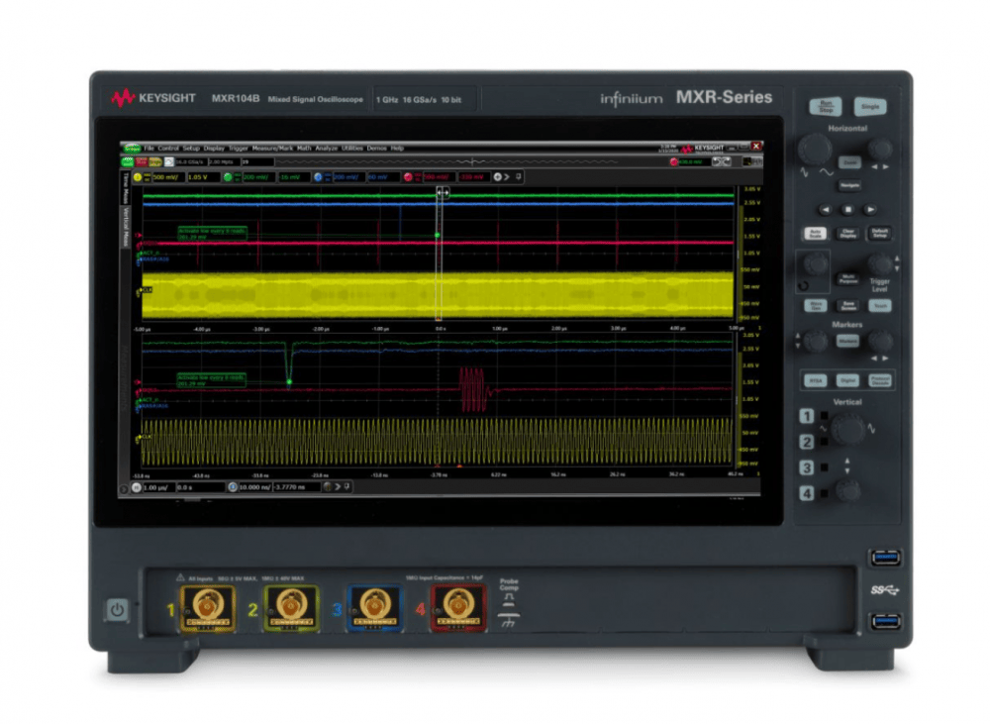Image resolution: width=990 pixels, height=724 pixels.
Task: Toggle hardware Vertical channel 3 button
Action: click(x=806, y=467)
